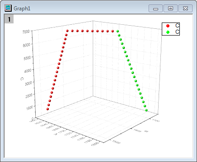
Task: Select the 6000 tick label on Z axis
Action: (27, 45)
